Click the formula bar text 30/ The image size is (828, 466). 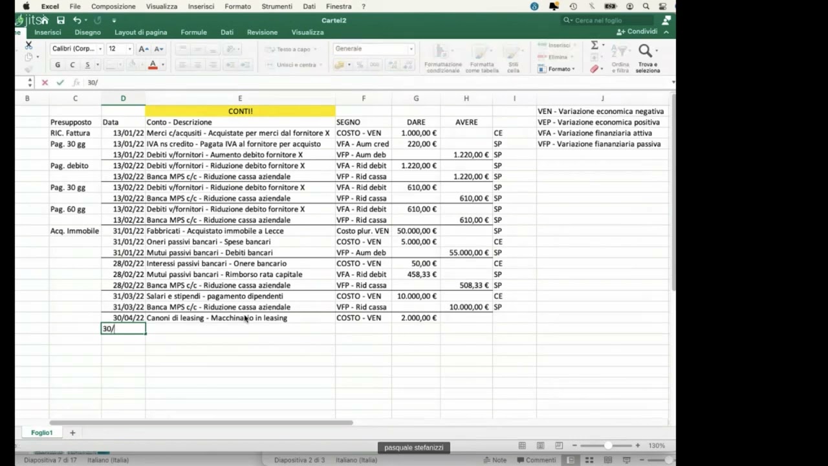[x=93, y=83]
